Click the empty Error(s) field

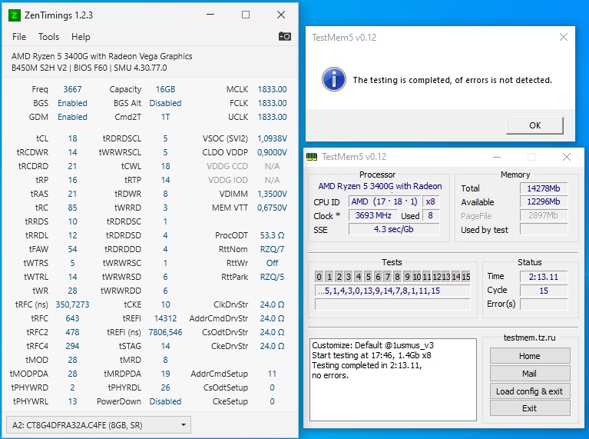(544, 304)
